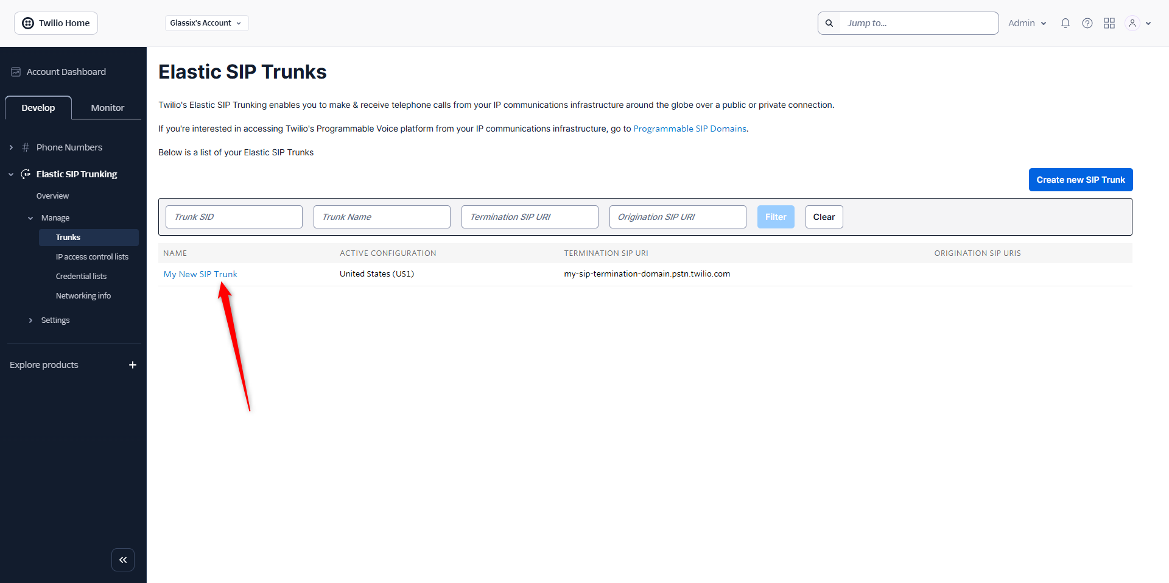The height and width of the screenshot is (583, 1169).
Task: Switch to the Develop tab
Action: [x=38, y=108]
